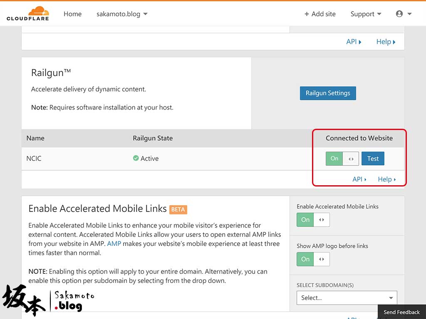This screenshot has width=426, height=319.
Task: Click the Railgun™ section heading
Action: [51, 73]
